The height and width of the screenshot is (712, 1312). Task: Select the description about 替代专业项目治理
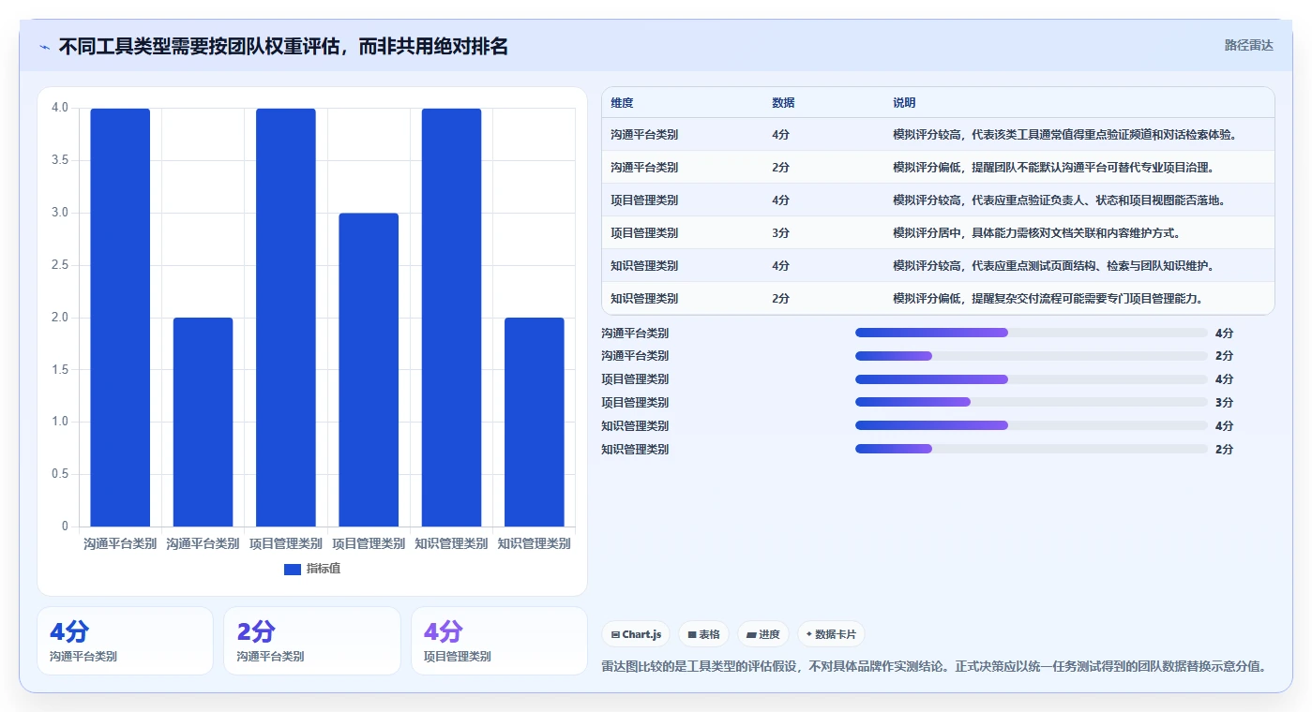[1053, 168]
